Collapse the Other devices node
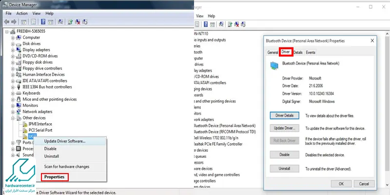The image size is (390, 195). pyautogui.click(x=13, y=118)
